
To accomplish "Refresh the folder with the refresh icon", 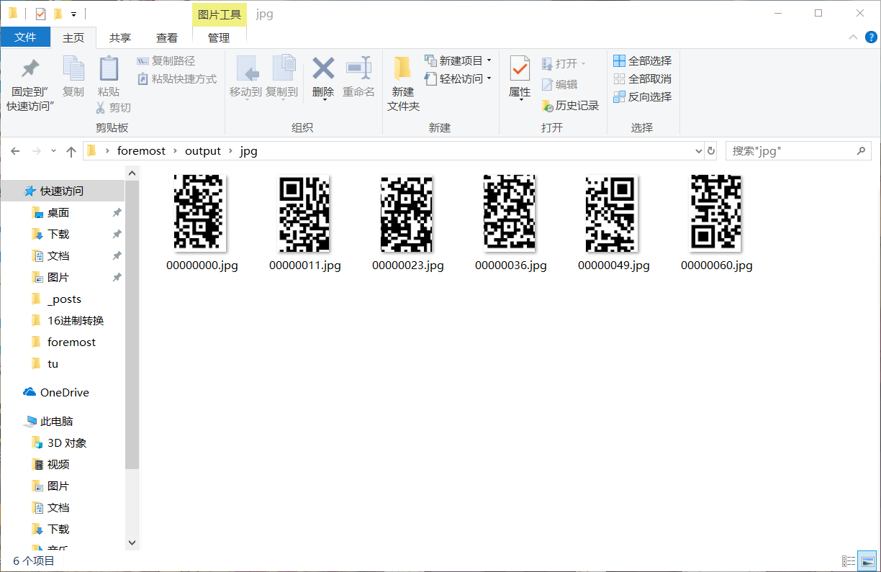I will click(712, 150).
